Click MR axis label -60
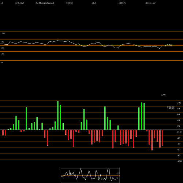 coord(179,150)
